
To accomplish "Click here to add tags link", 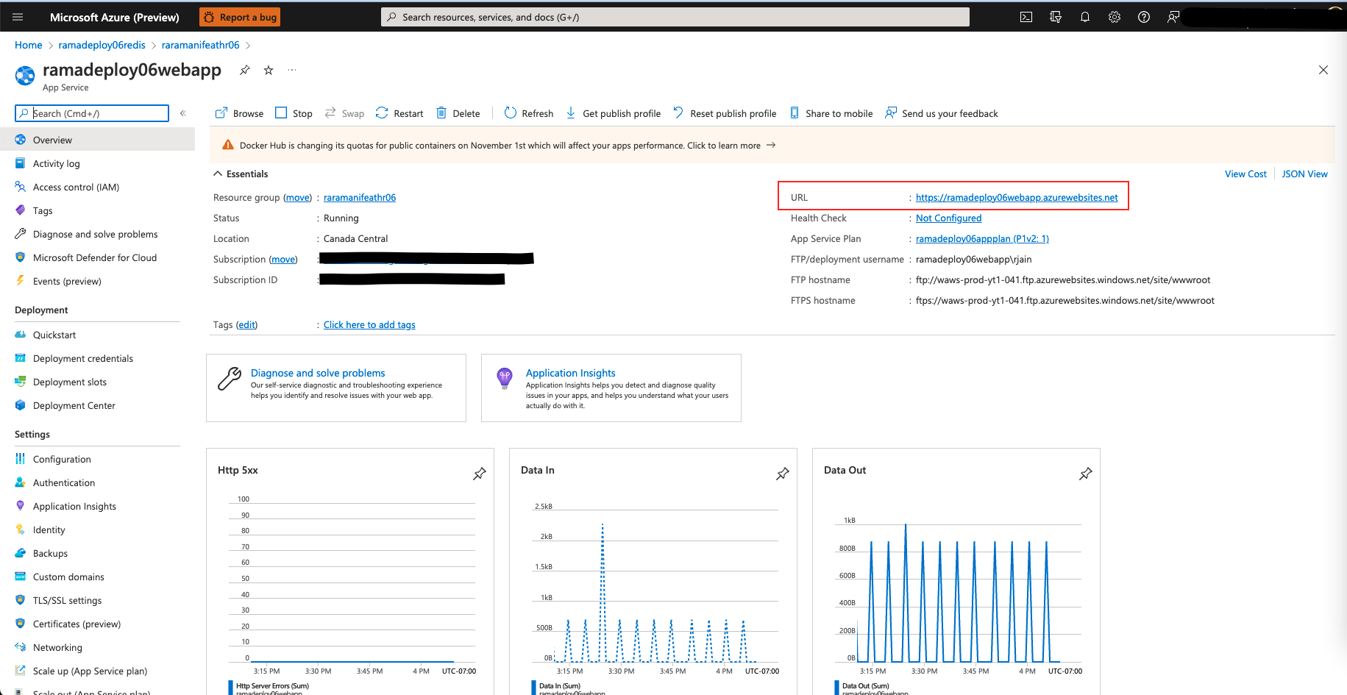I will pos(369,324).
